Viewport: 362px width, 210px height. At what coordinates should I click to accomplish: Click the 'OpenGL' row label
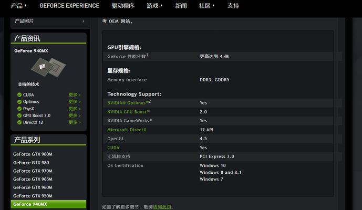point(116,139)
